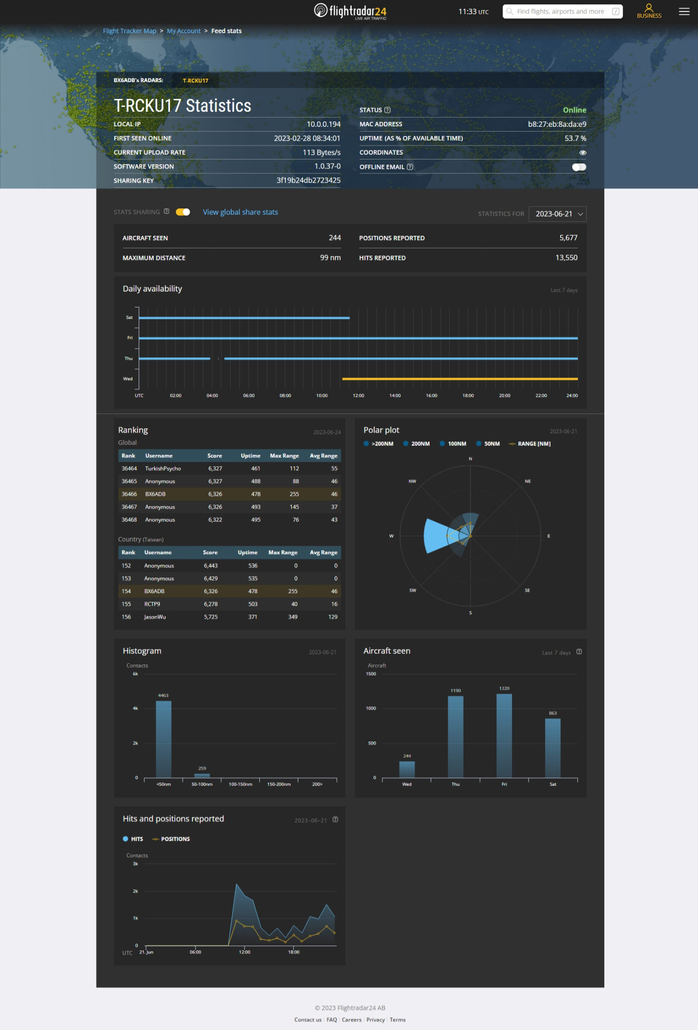Click the Wed aircraft seen bar
The height and width of the screenshot is (1030, 698).
407,769
